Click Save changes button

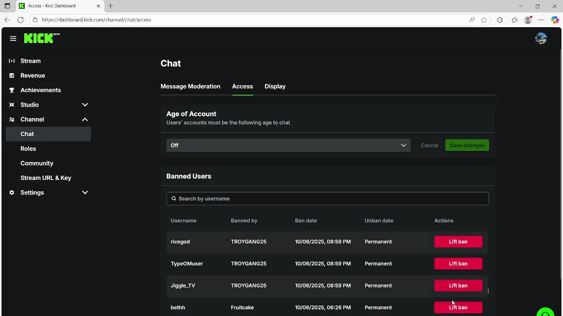point(467,145)
